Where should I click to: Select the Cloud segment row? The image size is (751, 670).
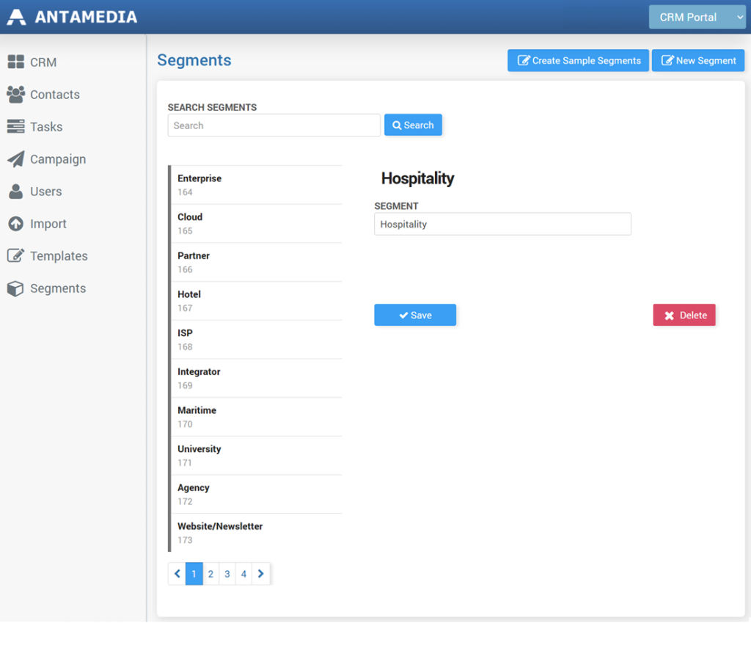coord(257,224)
